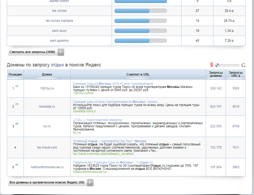Click count 45 in 'sant agostino' row
The width and height of the screenshot is (254, 195).
(197, 41)
